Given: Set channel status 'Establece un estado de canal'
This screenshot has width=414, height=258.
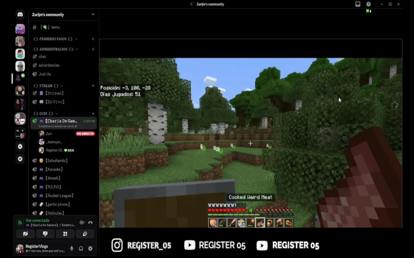Looking at the screenshot, I should click(58, 126).
